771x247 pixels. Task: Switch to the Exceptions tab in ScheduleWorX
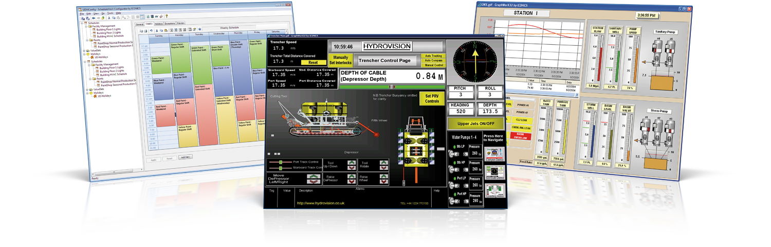(x=170, y=24)
